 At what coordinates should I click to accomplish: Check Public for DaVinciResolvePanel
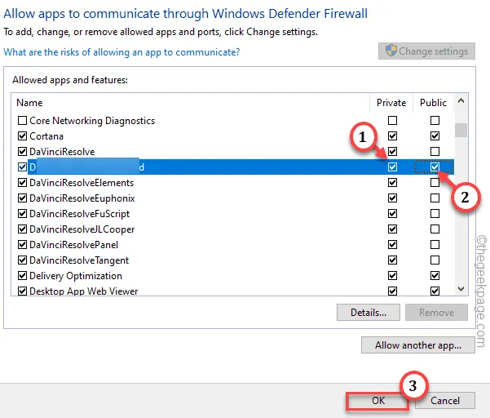coord(435,245)
